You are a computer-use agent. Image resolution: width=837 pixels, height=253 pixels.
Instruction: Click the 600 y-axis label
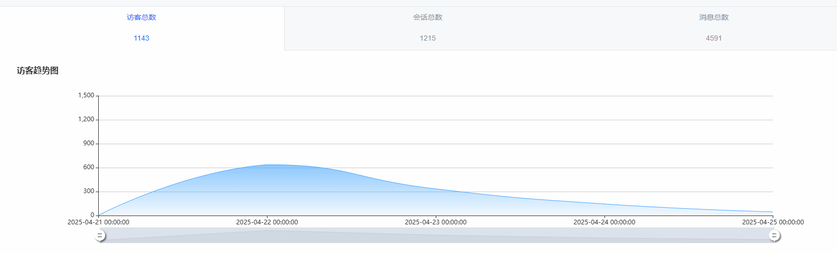(89, 167)
